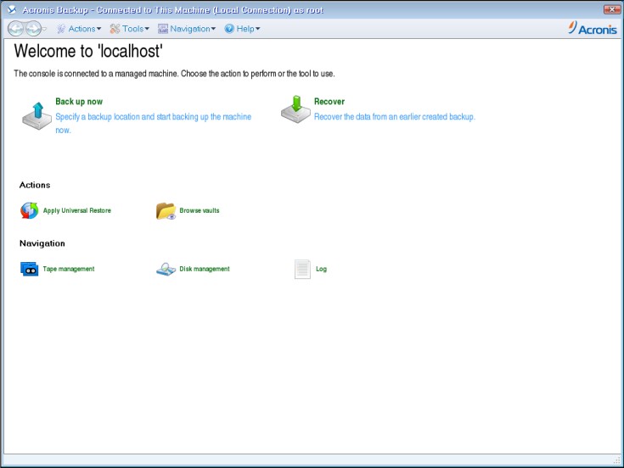Click the 'Specify a backup location' link

click(153, 124)
